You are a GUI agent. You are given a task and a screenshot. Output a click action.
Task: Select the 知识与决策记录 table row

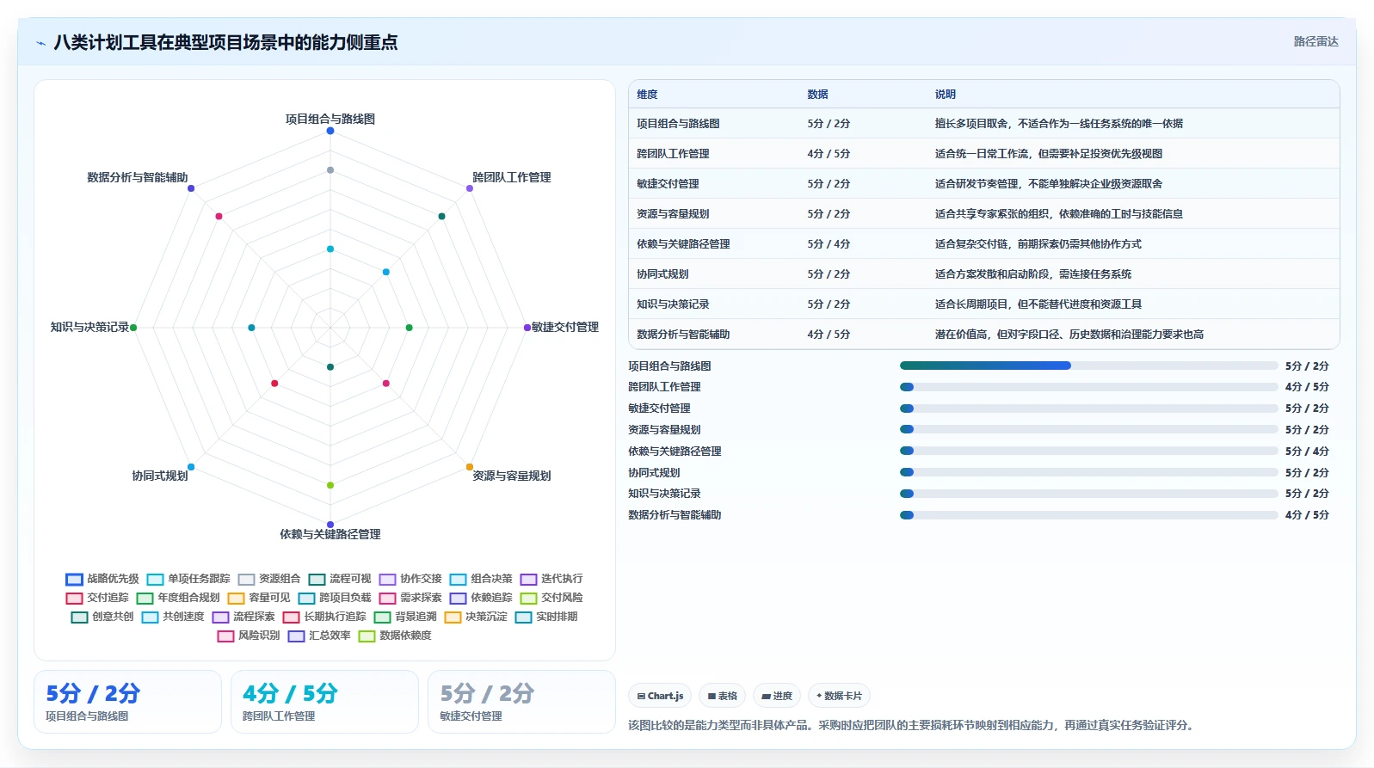click(984, 304)
